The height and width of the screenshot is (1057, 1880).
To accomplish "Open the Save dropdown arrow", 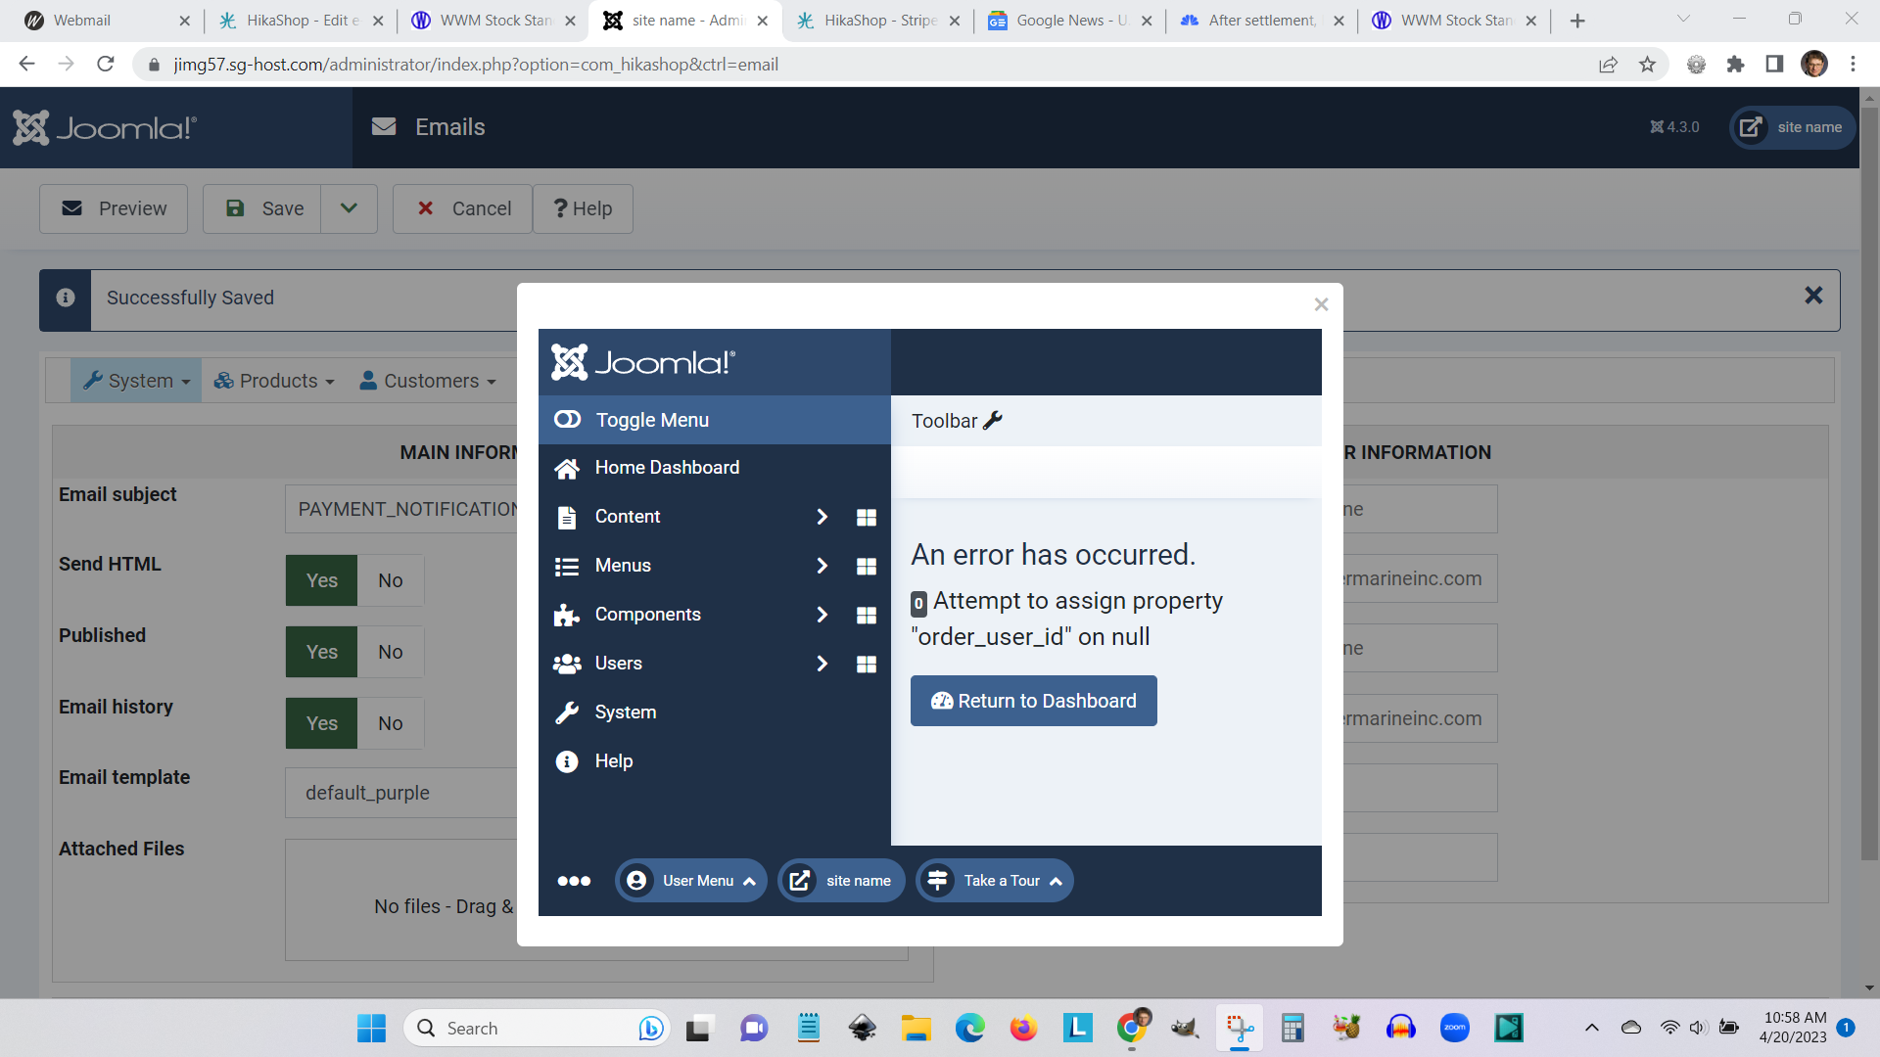I will click(349, 208).
